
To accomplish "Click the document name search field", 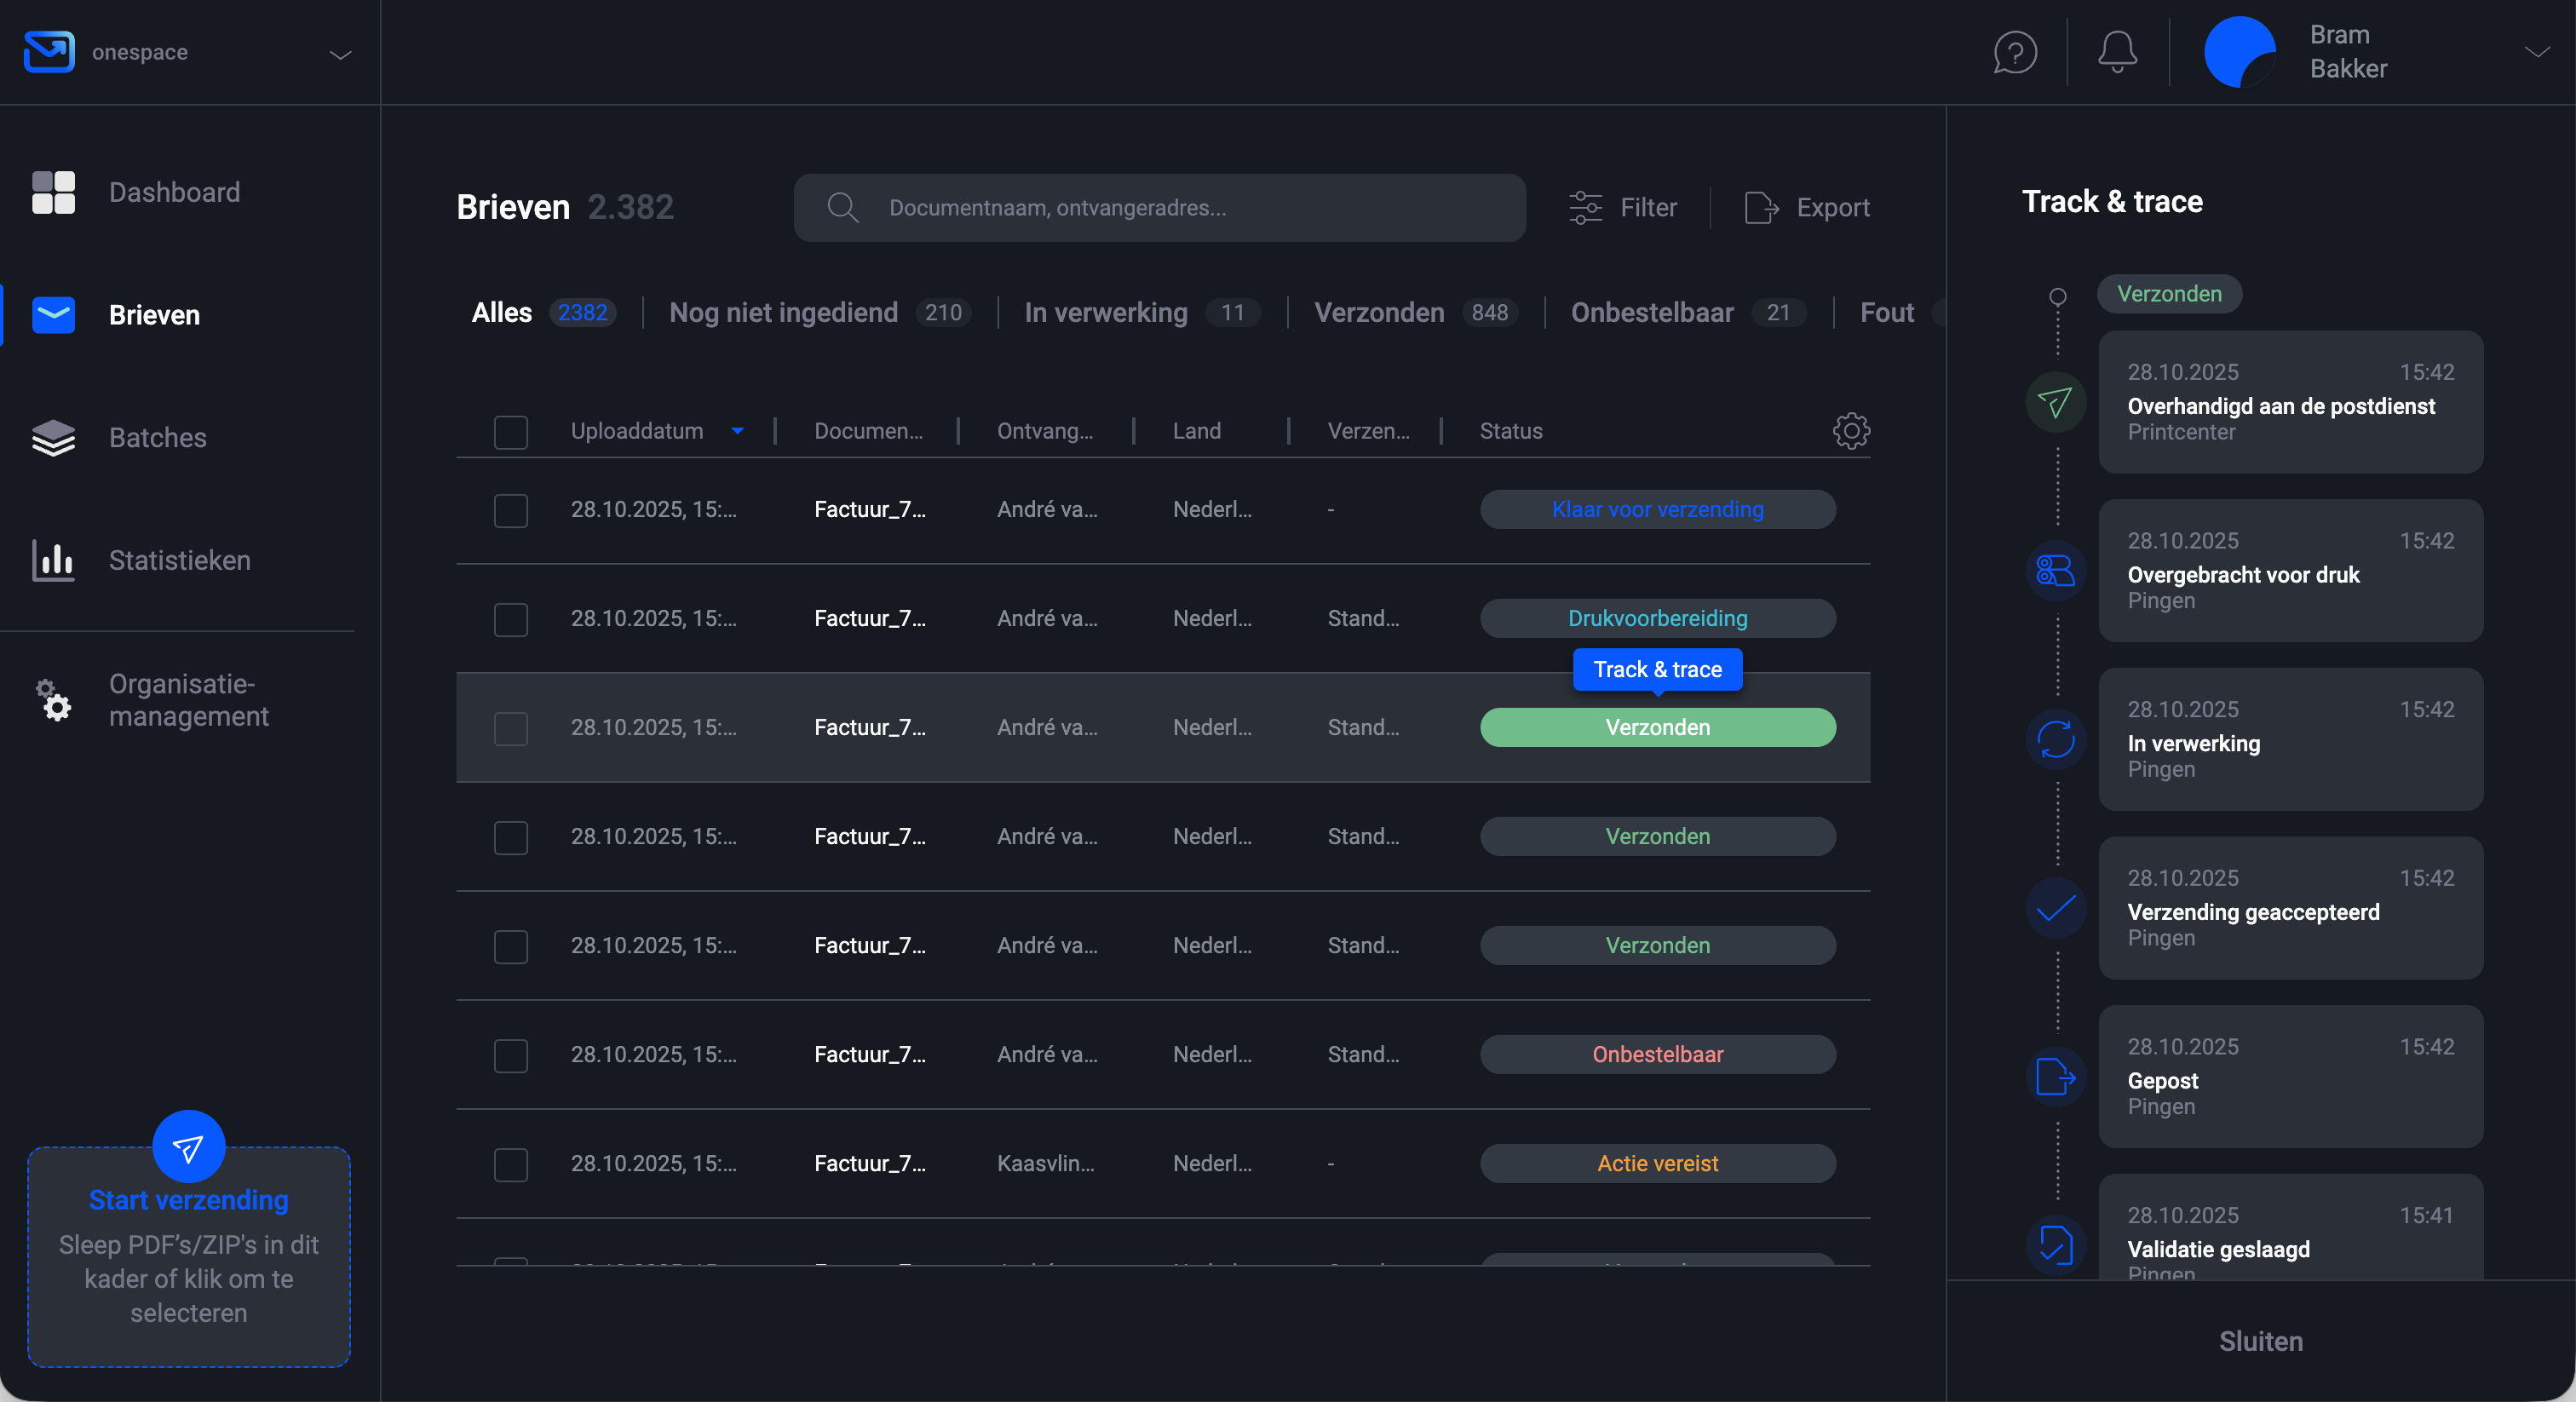I will [x=1160, y=207].
